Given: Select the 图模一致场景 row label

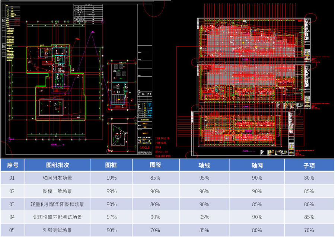Looking at the screenshot, I should (x=57, y=191).
